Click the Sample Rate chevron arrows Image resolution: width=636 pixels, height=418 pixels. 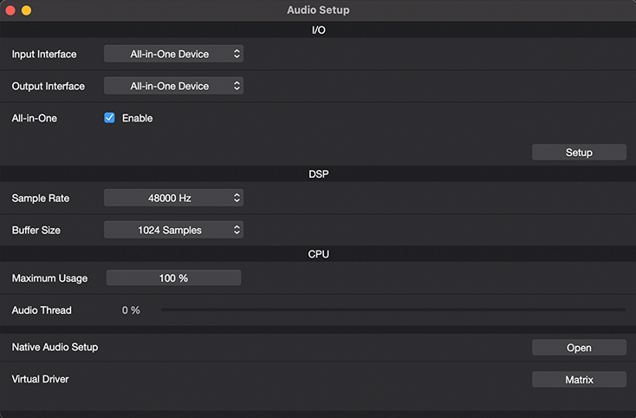click(x=237, y=198)
